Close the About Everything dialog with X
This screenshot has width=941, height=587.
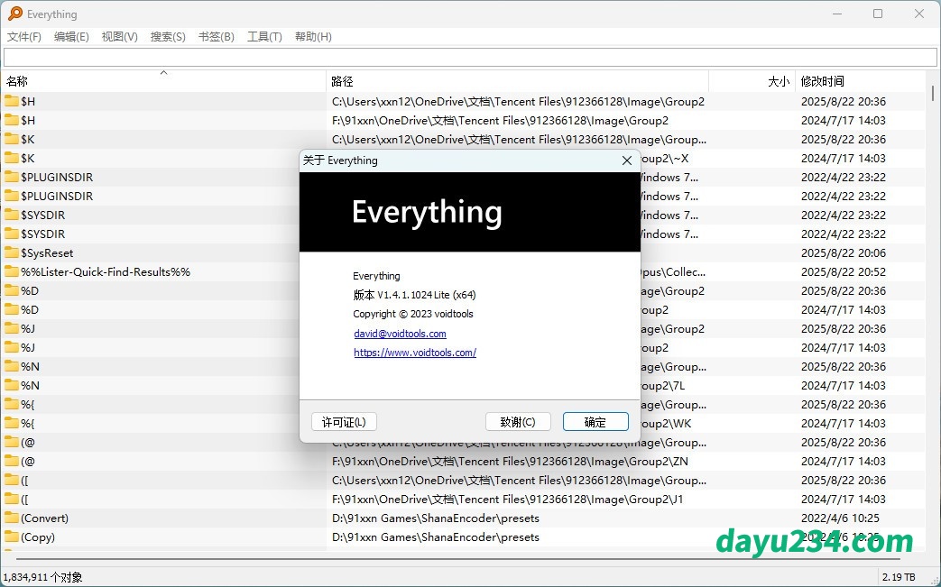pos(627,161)
